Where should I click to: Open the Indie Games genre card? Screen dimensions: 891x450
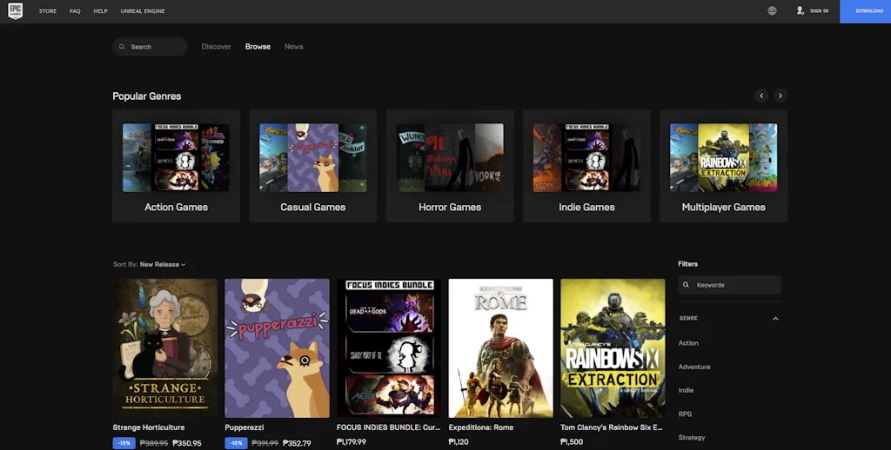[587, 166]
